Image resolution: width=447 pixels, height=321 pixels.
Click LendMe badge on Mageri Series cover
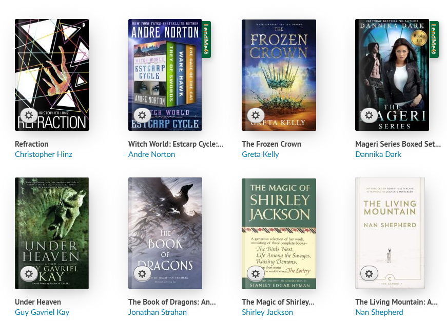pos(434,39)
